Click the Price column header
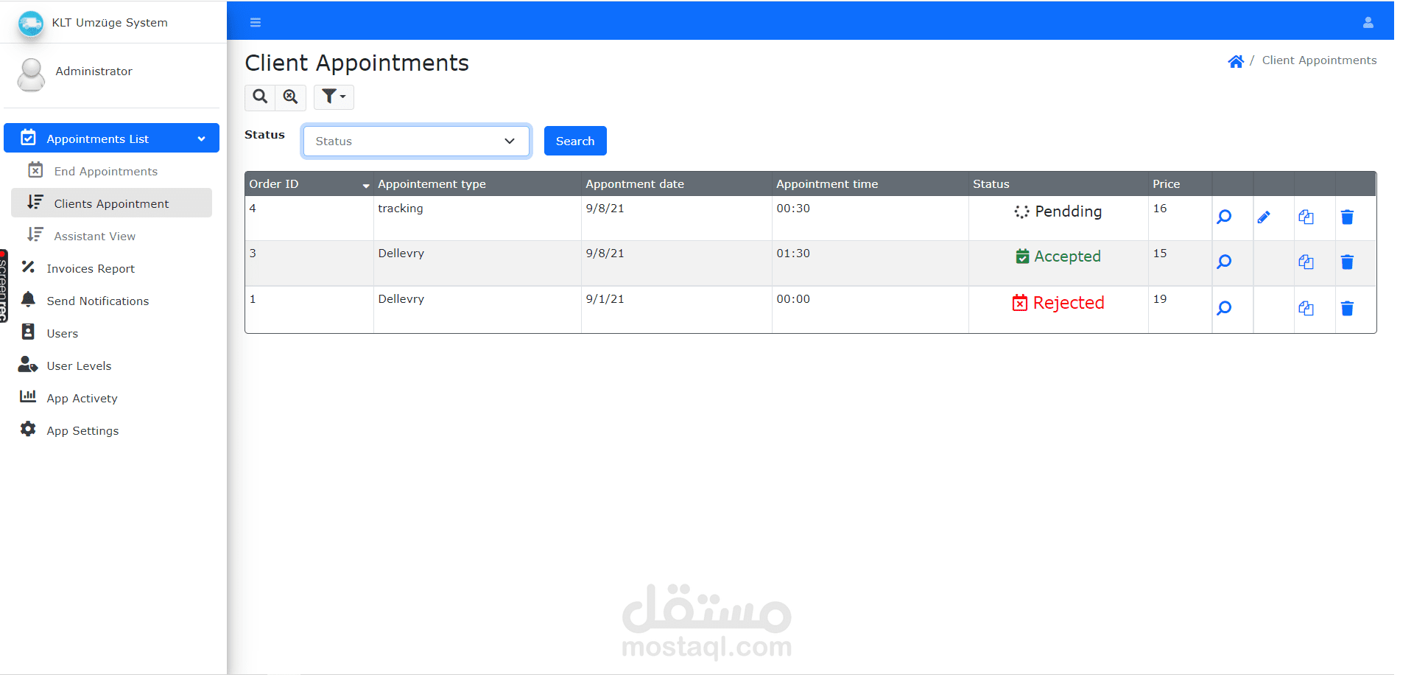This screenshot has height=675, width=1414. [1180, 184]
